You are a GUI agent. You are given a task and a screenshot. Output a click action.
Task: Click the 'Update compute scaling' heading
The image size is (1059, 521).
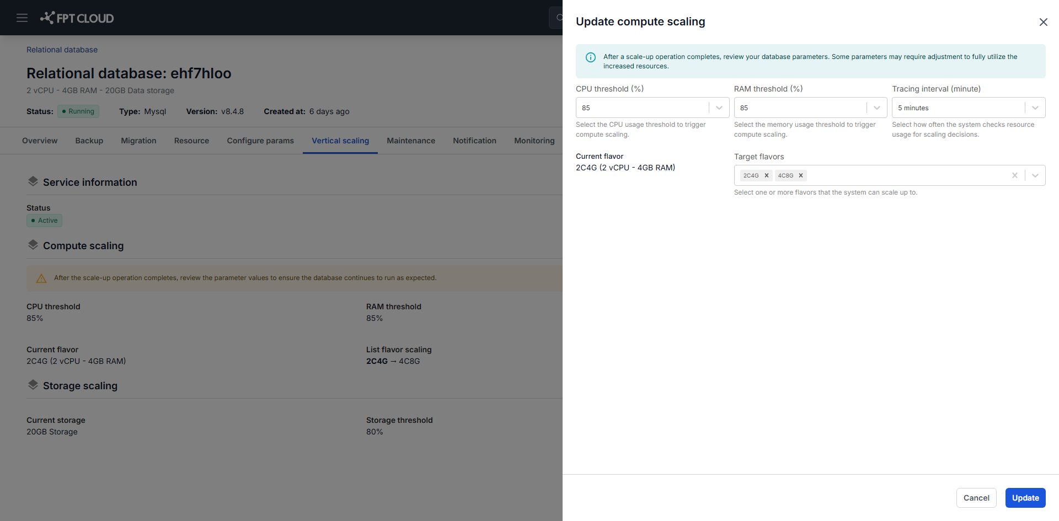tap(640, 22)
